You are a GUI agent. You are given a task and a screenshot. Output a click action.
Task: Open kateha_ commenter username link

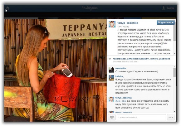(x=120, y=76)
